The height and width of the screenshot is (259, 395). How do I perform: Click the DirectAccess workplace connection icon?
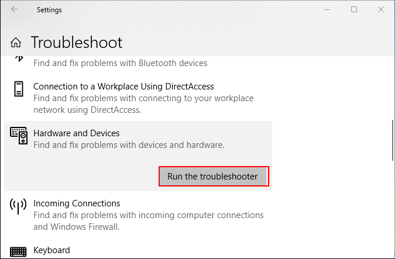pyautogui.click(x=19, y=89)
